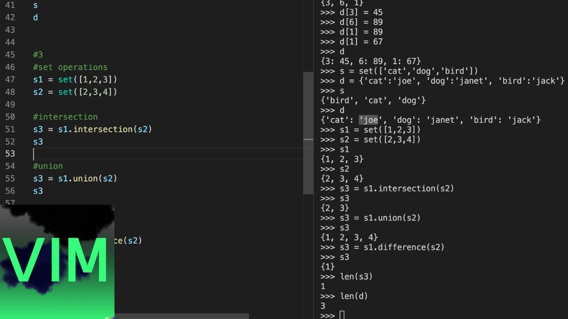Click 's' on editor line 41
Viewport: 568px width, 319px height.
(x=35, y=5)
